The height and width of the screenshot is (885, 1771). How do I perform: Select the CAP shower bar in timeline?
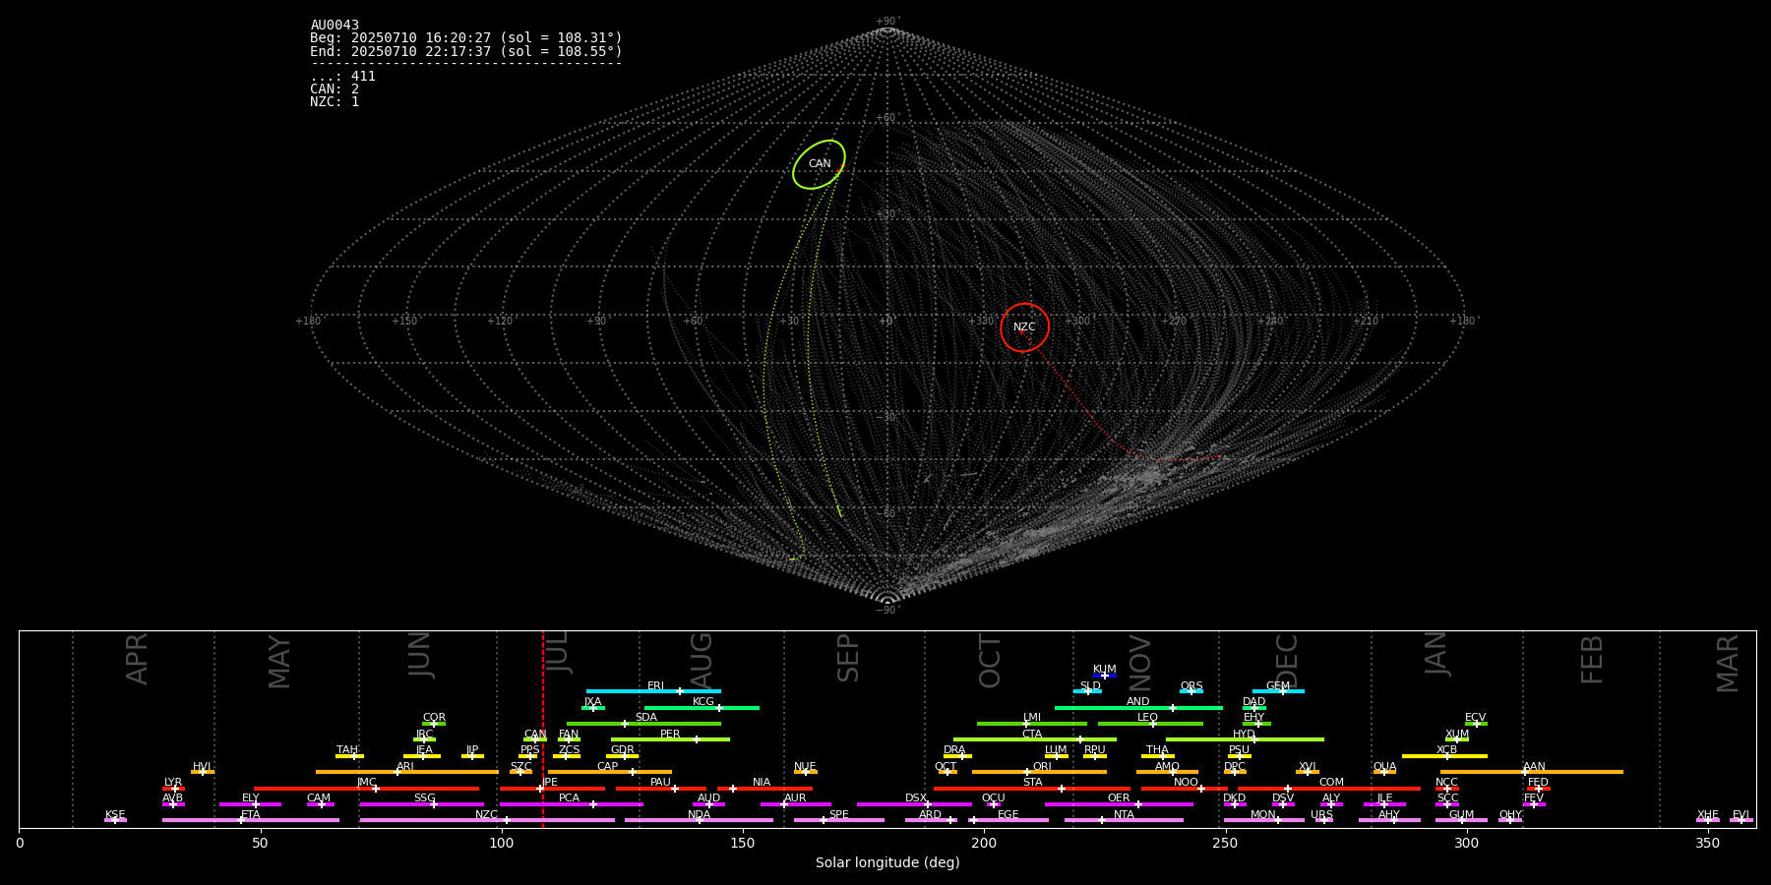pos(610,772)
